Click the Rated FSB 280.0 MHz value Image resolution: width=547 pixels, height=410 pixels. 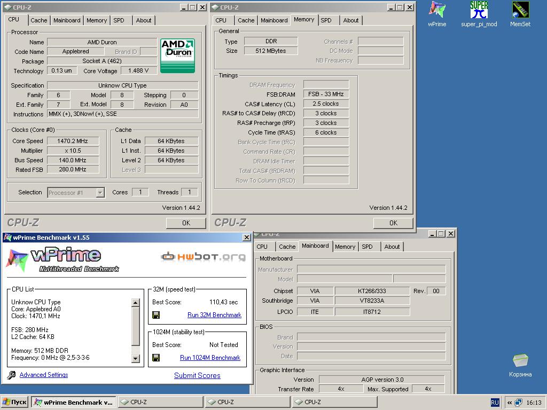click(73, 169)
